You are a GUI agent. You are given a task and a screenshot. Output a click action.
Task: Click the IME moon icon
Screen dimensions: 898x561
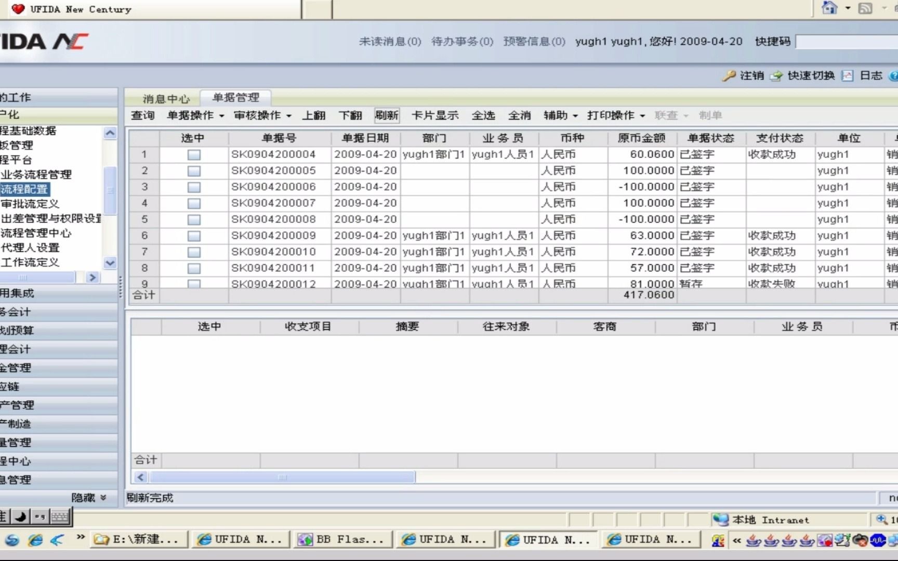21,516
